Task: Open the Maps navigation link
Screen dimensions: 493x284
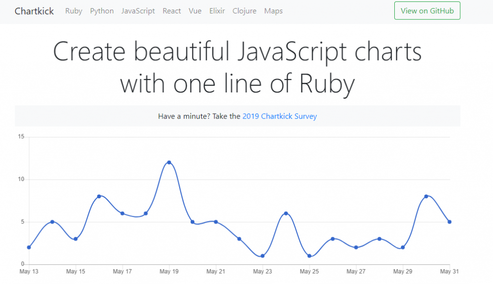Action: click(273, 11)
